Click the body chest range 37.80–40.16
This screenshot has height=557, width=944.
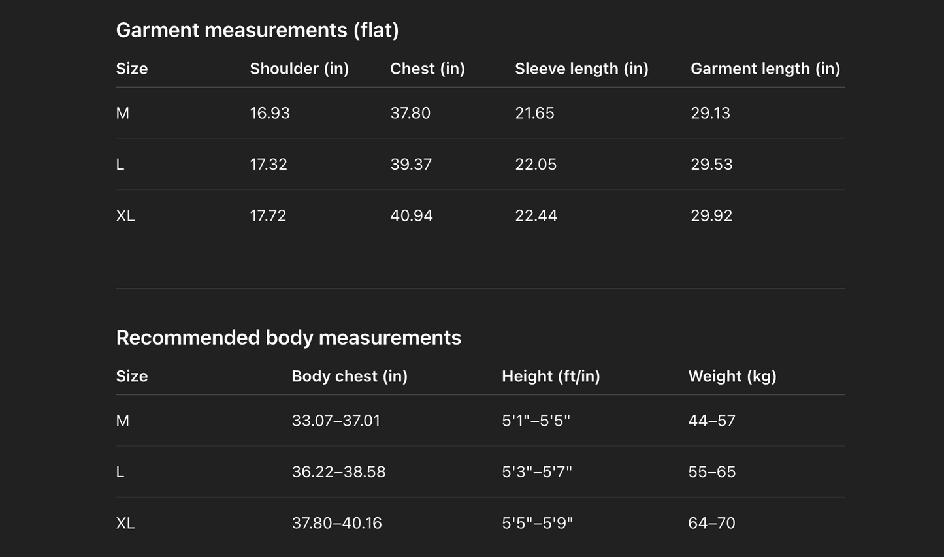336,523
